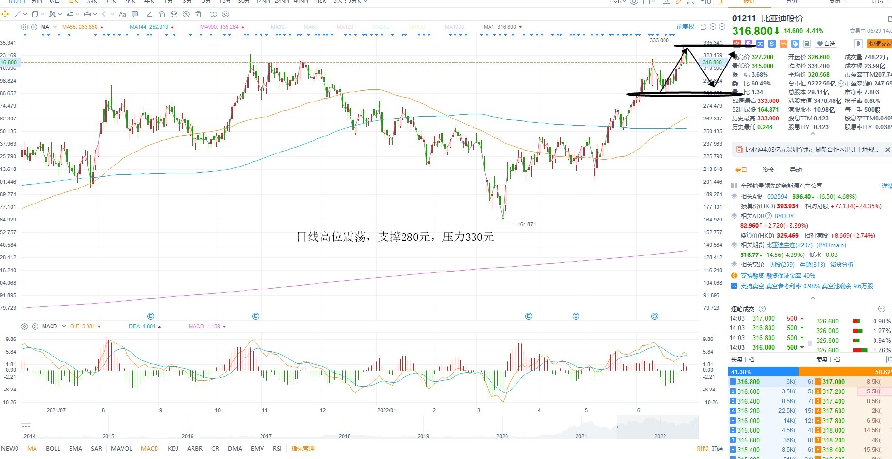Open the shape tool dropdown arrow

tap(43, 14)
